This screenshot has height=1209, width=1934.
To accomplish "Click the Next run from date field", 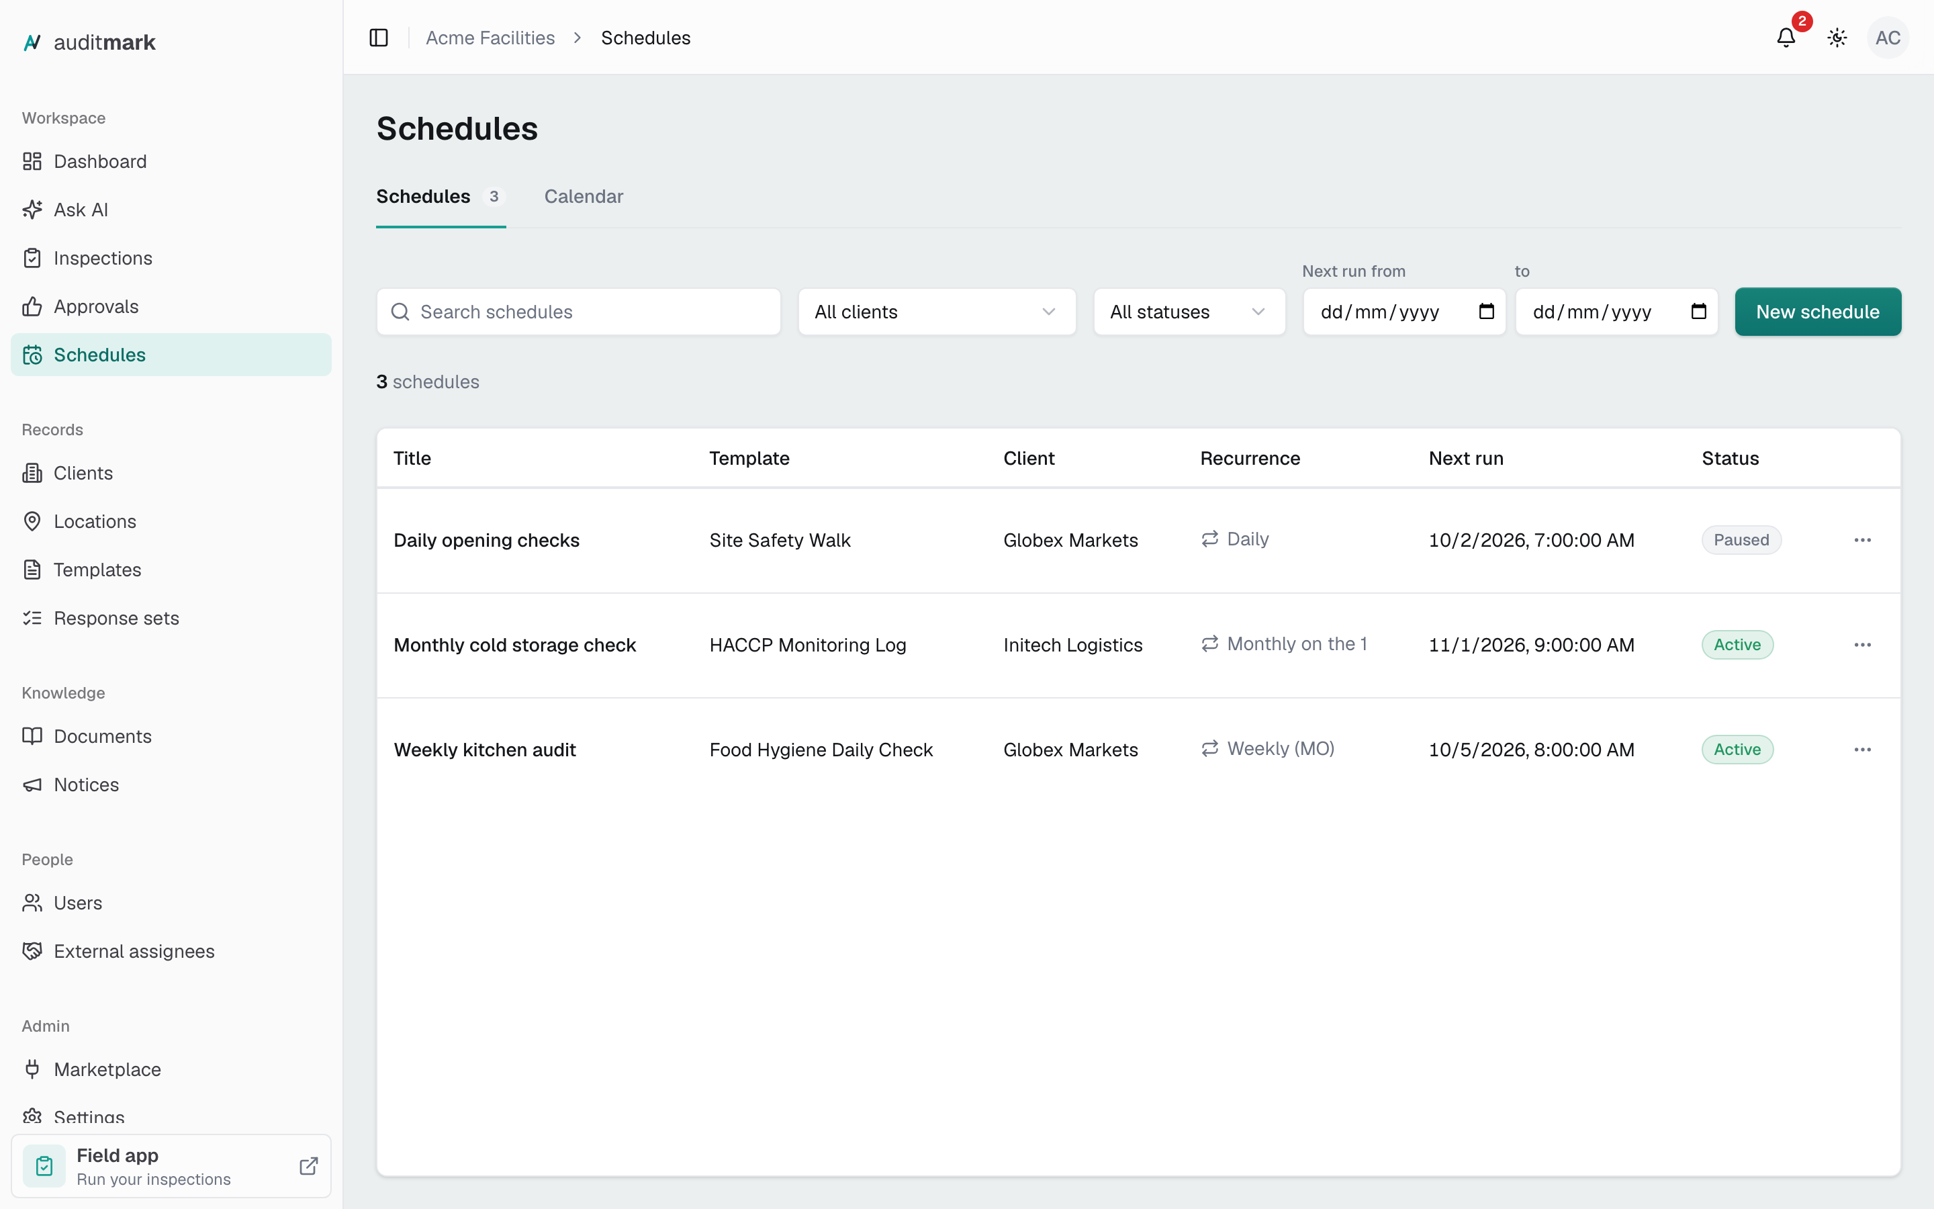I will tap(1404, 312).
